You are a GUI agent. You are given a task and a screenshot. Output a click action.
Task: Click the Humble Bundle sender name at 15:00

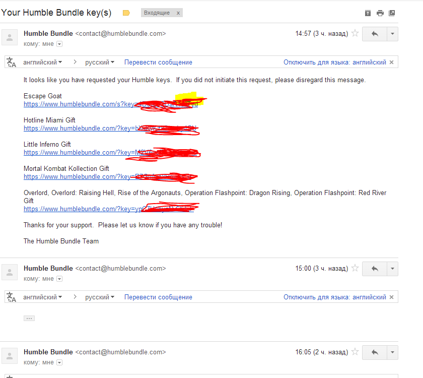(48, 268)
